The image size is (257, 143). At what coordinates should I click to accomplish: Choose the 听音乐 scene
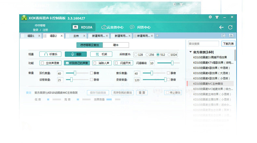coord(50,54)
